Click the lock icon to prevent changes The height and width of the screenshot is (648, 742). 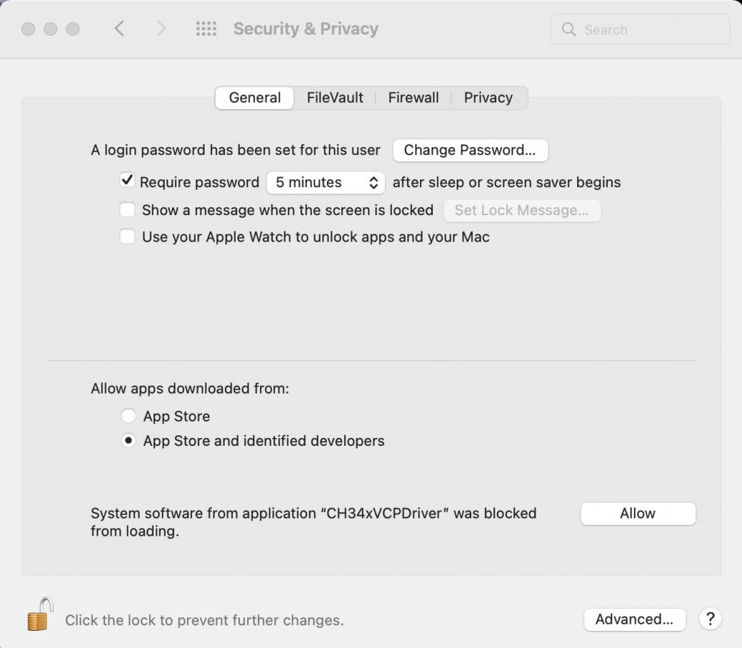[40, 615]
